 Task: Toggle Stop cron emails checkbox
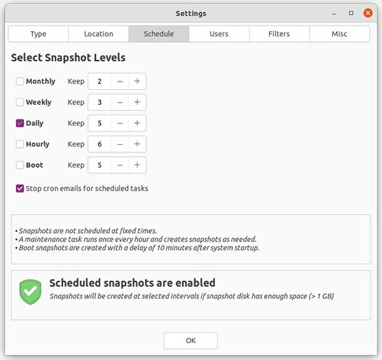[x=20, y=189]
